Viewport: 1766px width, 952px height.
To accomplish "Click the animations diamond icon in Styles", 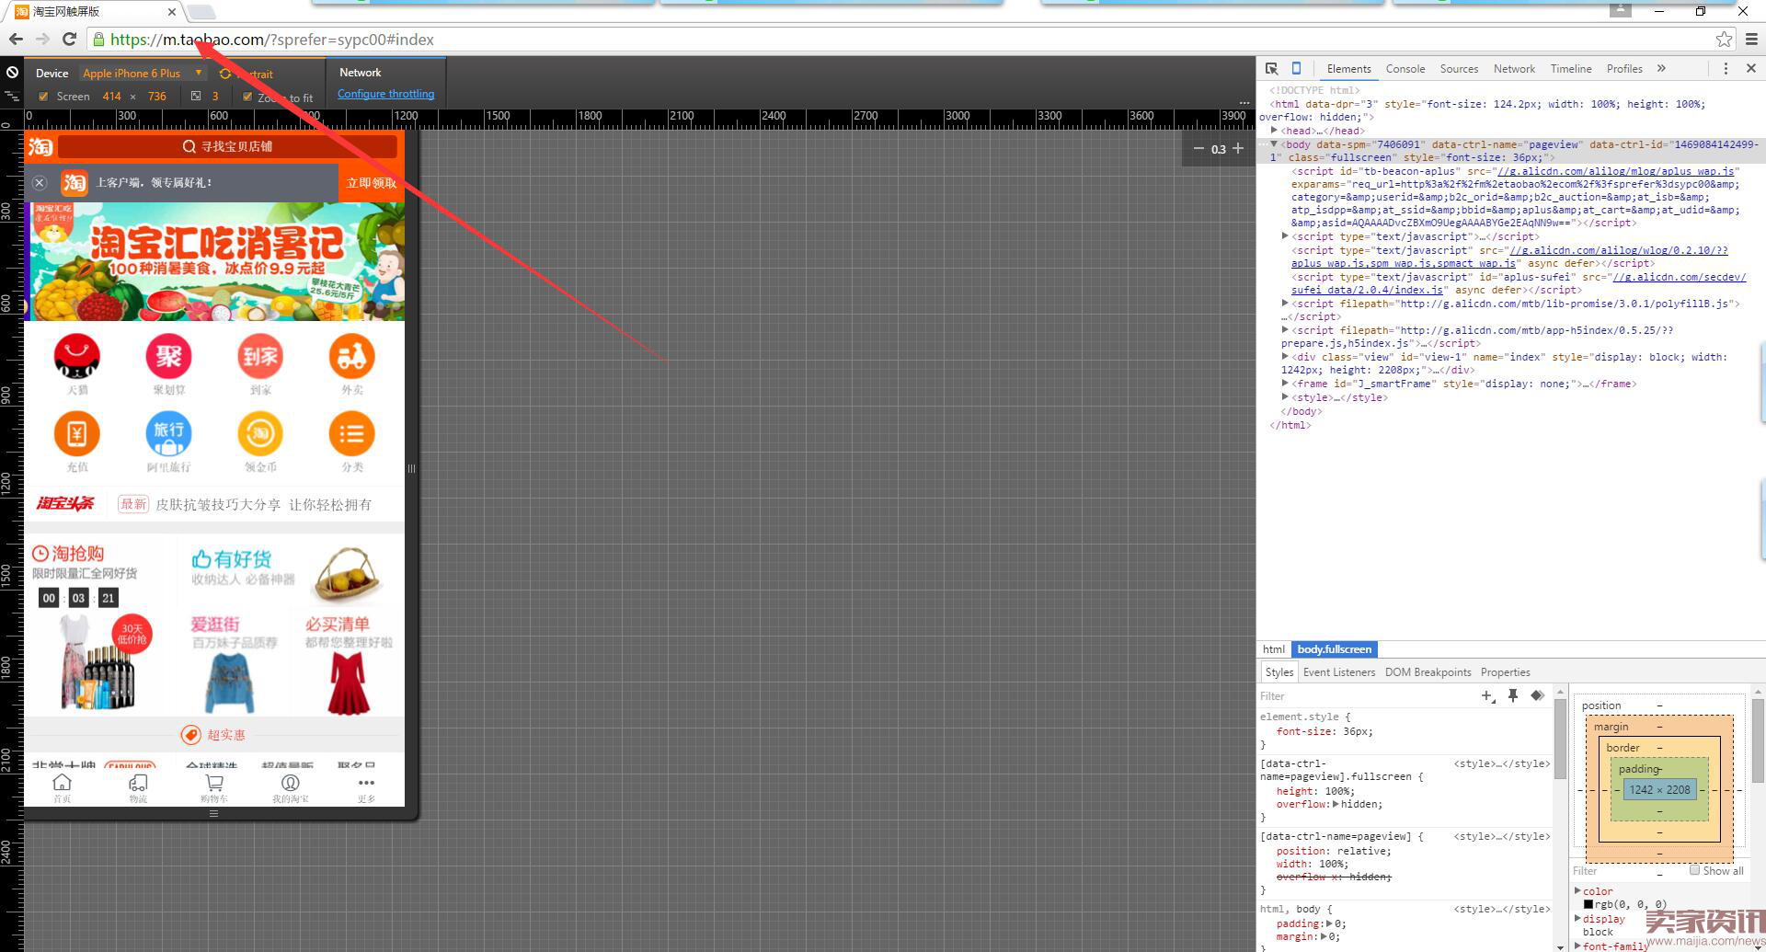I will 1537,696.
